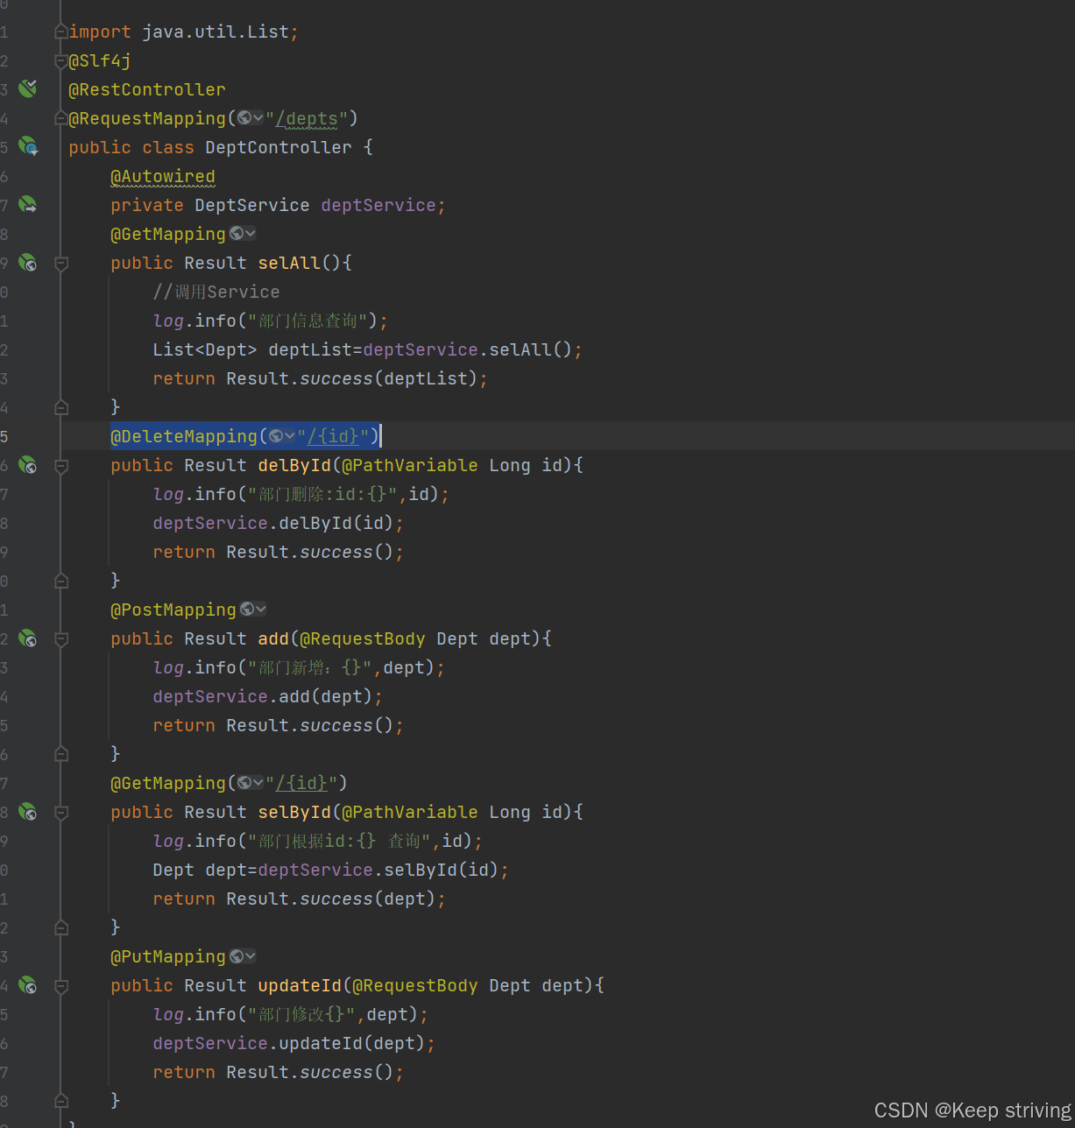The width and height of the screenshot is (1075, 1128).
Task: Click deptService.updateId(dept) call
Action: tap(289, 1043)
